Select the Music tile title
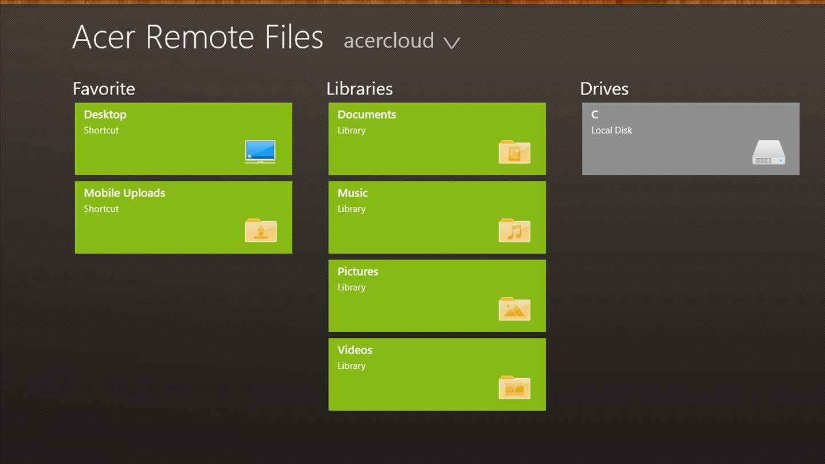This screenshot has height=464, width=825. tap(352, 193)
